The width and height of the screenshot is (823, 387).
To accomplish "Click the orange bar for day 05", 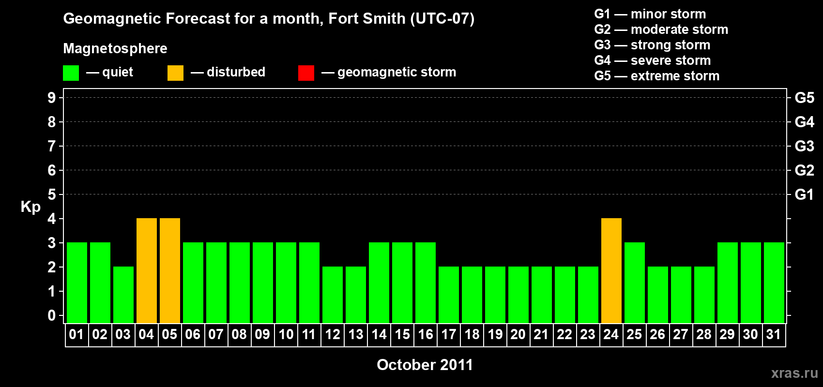I will click(170, 271).
